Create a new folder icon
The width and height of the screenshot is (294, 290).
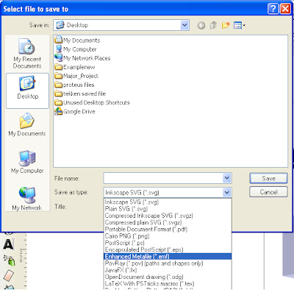226,25
